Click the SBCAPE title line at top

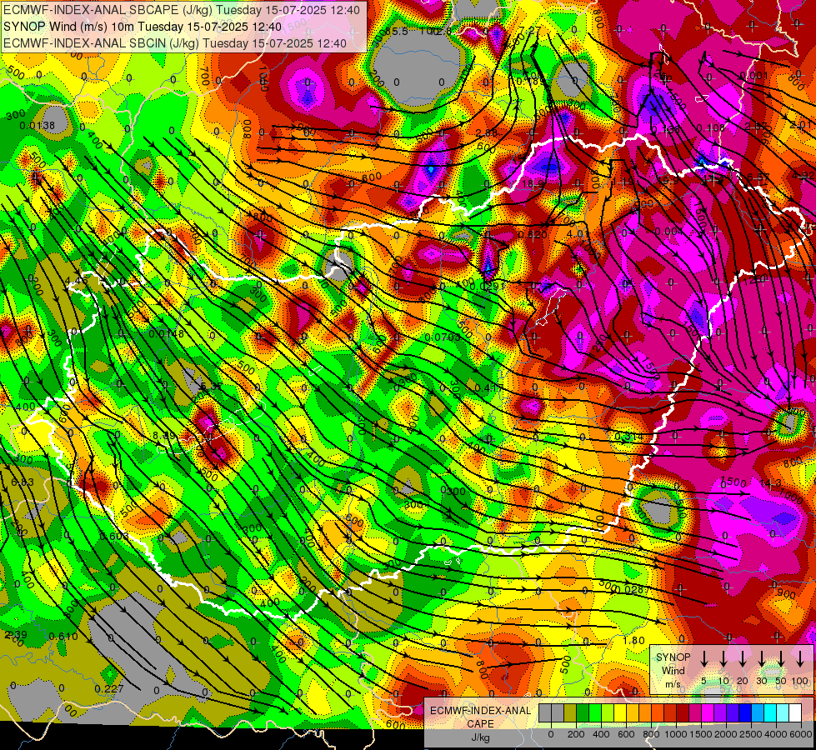(x=182, y=10)
